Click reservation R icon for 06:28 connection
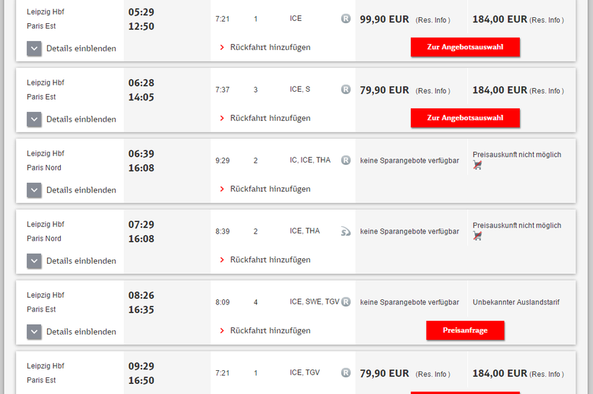593x394 pixels. [346, 90]
